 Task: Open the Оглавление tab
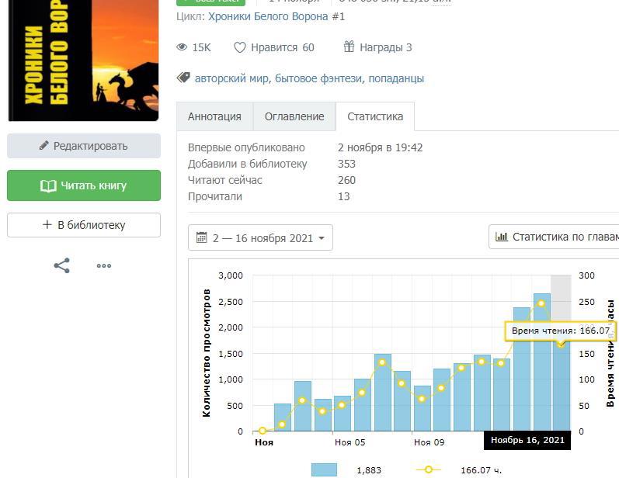click(294, 116)
